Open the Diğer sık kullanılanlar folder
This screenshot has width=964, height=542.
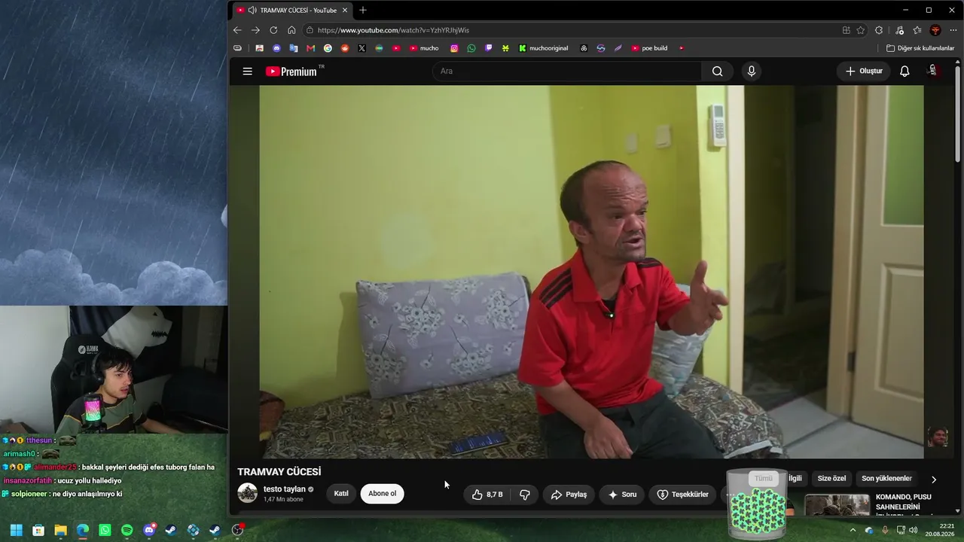pyautogui.click(x=920, y=48)
